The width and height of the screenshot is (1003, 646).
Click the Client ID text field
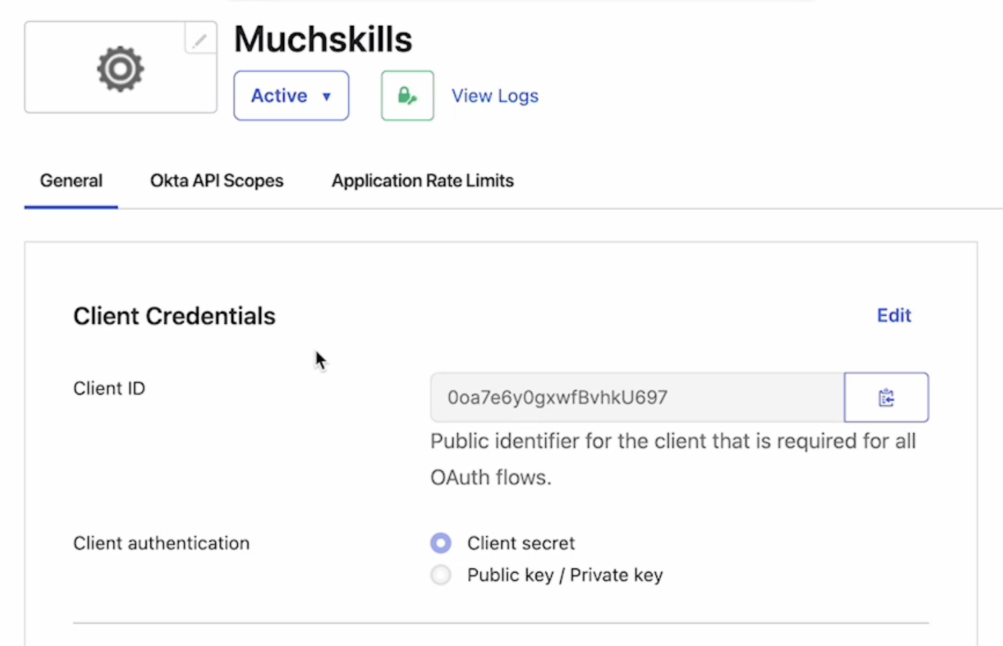click(x=637, y=397)
